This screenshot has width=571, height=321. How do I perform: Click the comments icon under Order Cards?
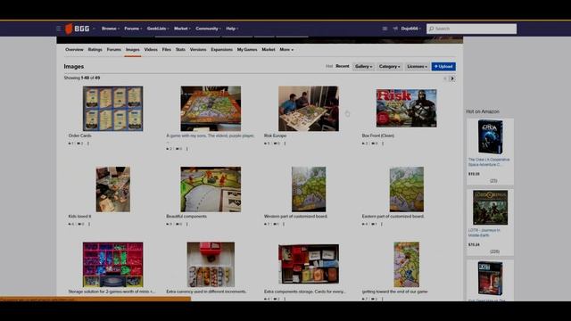79,144
